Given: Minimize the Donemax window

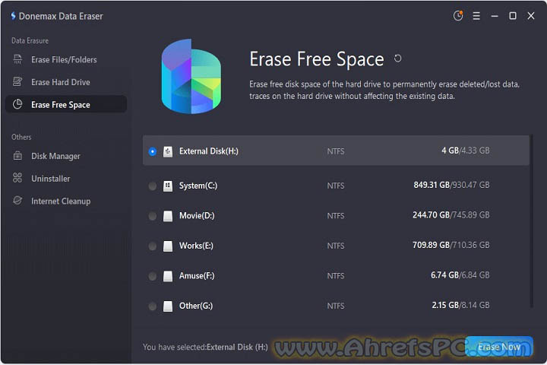Looking at the screenshot, I should pos(495,16).
